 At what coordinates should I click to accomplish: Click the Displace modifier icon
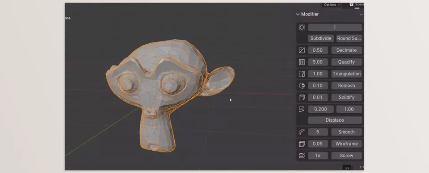pos(302,109)
